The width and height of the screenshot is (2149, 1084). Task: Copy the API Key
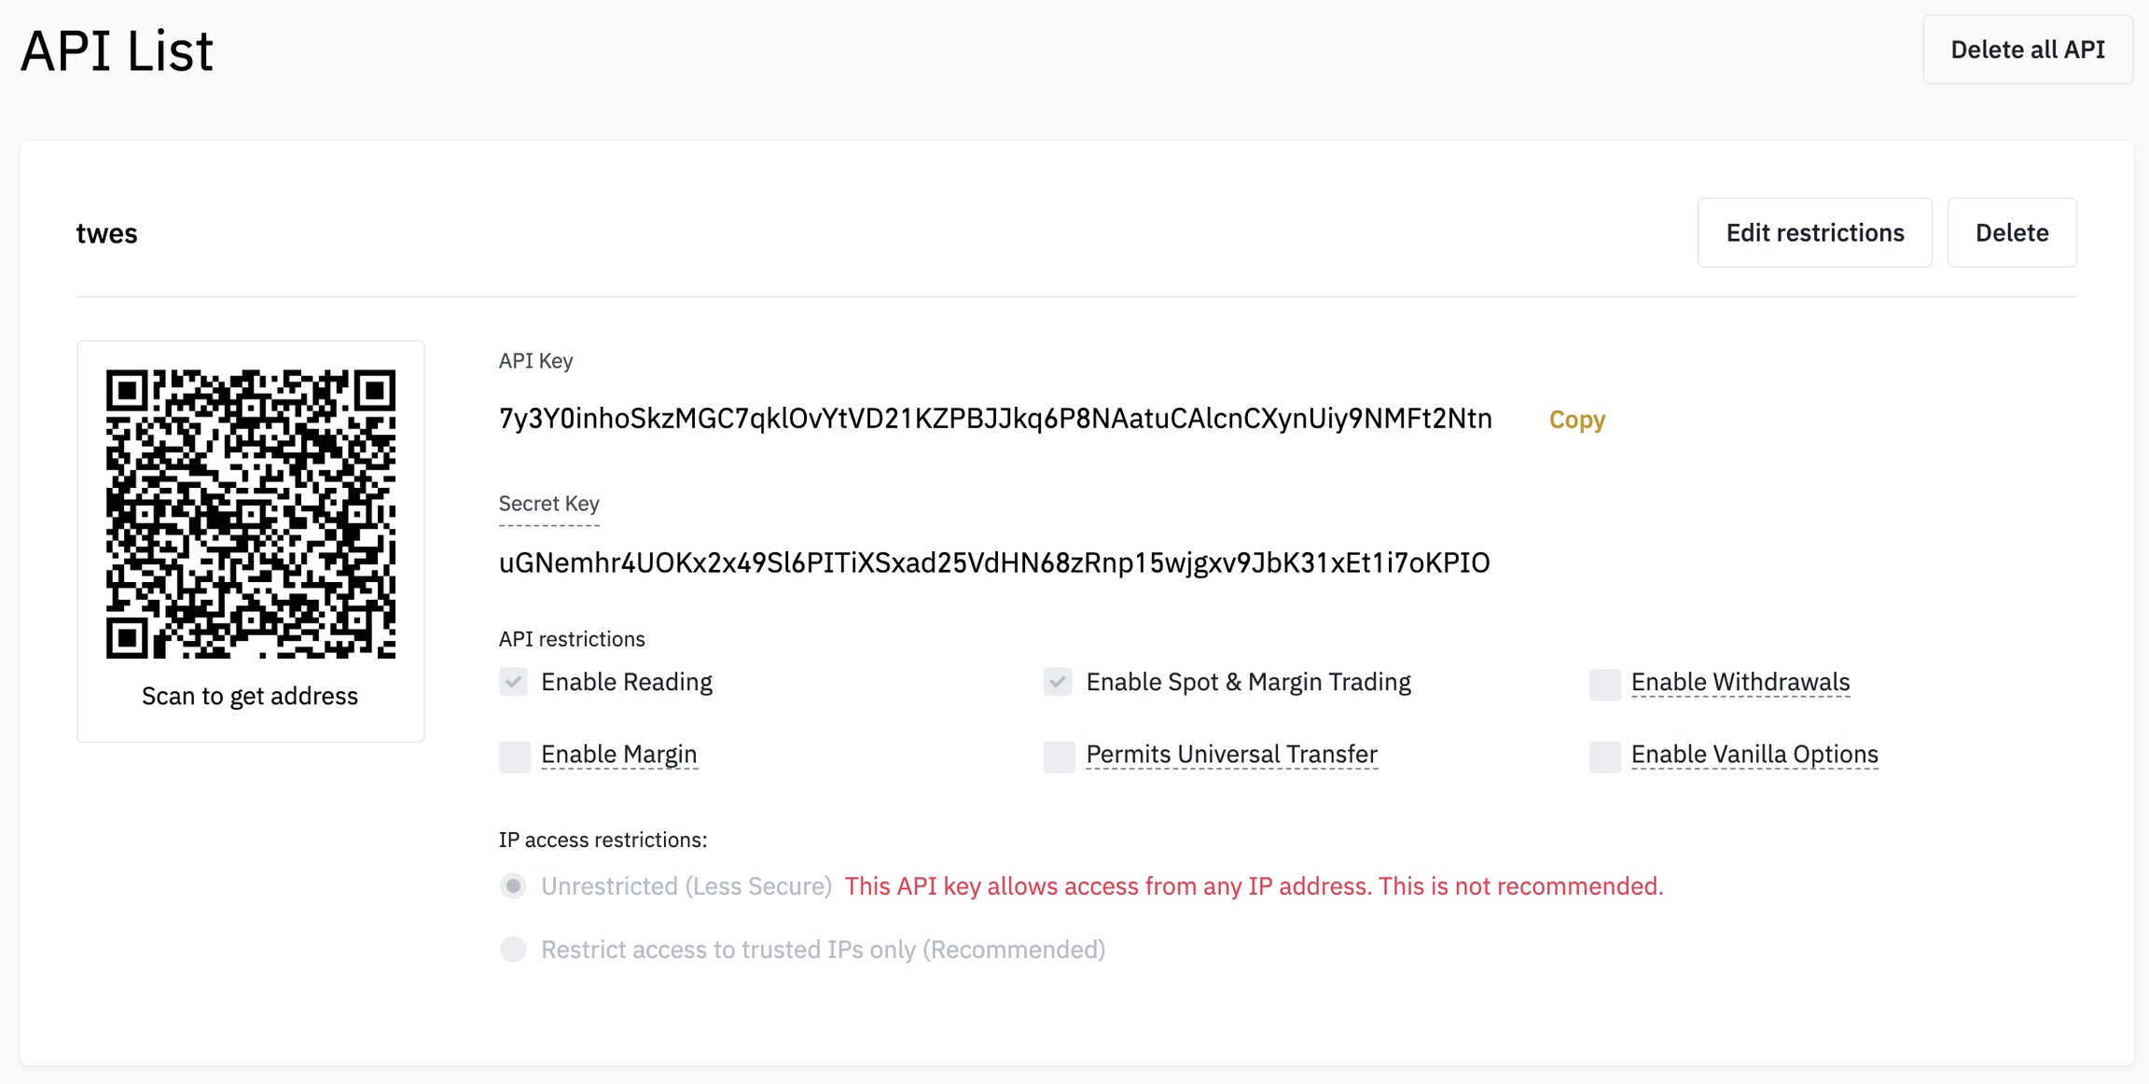click(1576, 420)
